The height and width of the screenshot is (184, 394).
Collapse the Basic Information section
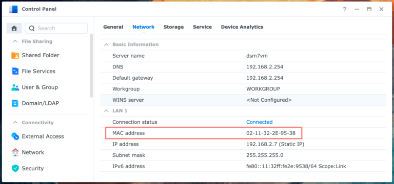tap(106, 44)
